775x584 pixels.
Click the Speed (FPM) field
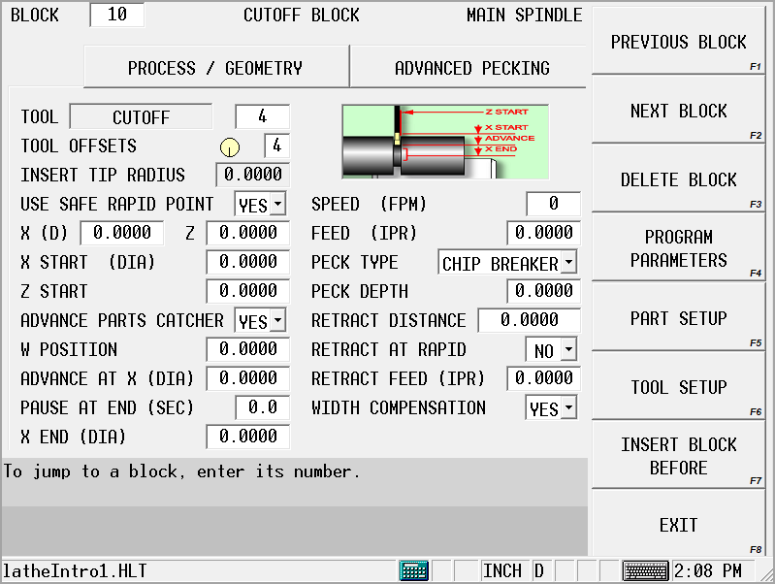(554, 204)
